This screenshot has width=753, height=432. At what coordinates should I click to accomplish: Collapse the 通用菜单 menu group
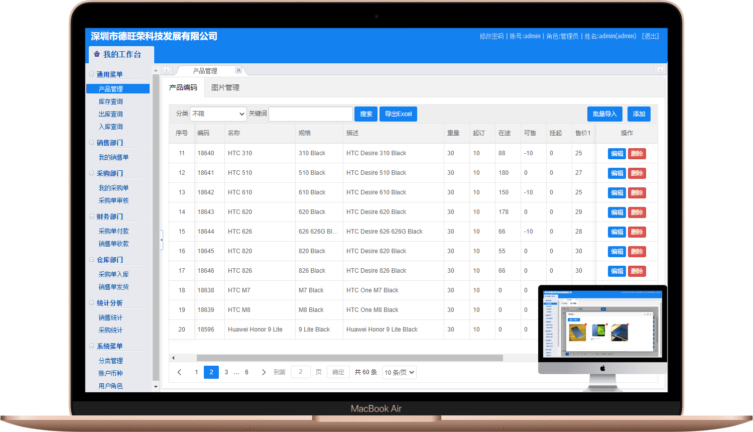92,74
